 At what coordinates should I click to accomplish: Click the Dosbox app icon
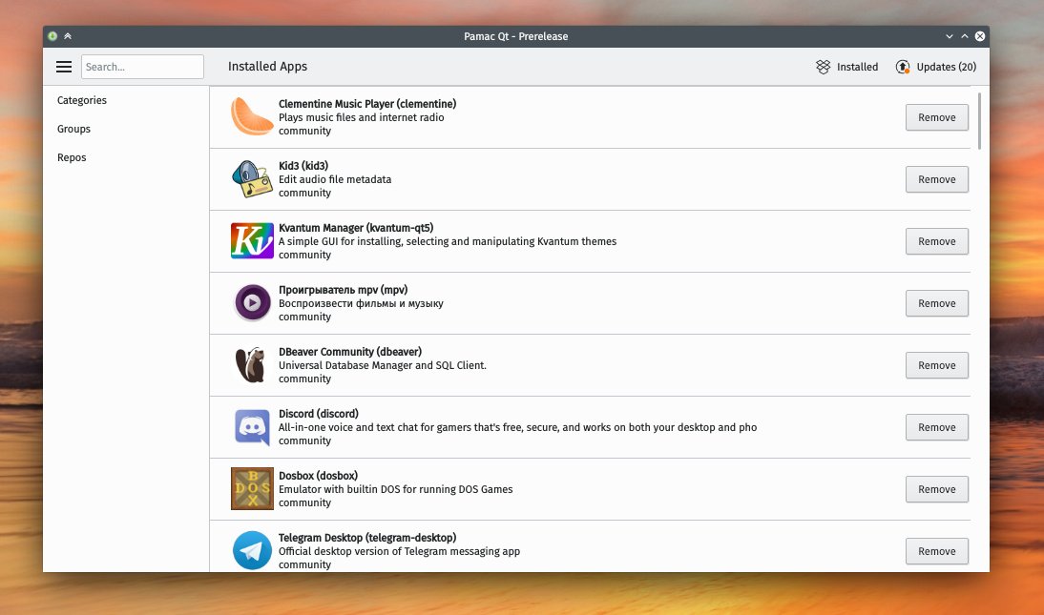[x=252, y=488]
